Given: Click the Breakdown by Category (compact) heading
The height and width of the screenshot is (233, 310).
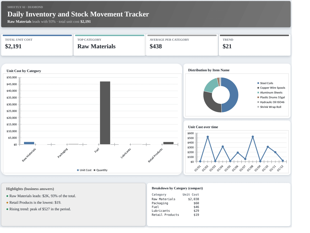Looking at the screenshot, I should point(177,188).
